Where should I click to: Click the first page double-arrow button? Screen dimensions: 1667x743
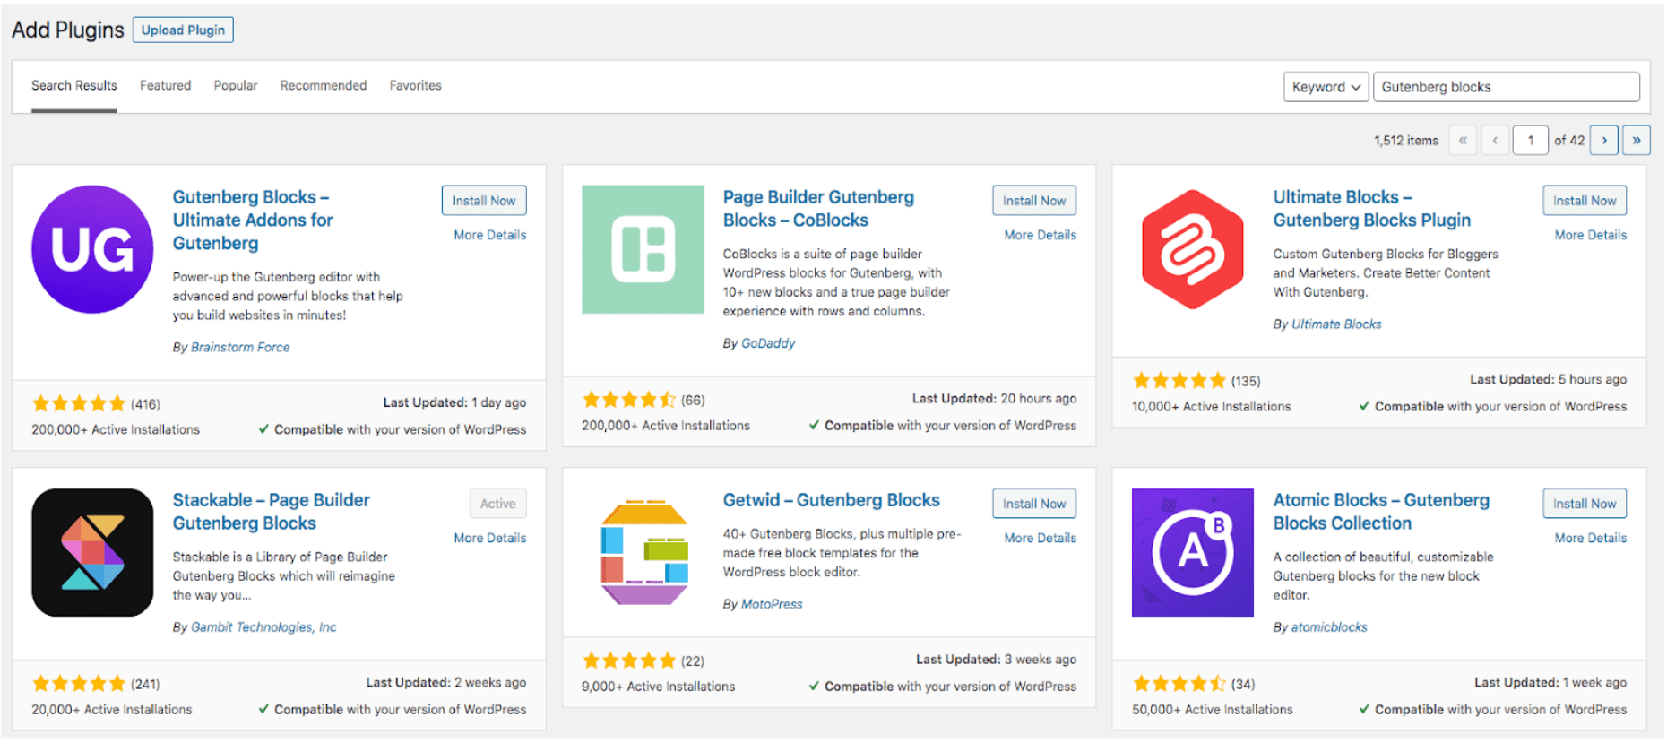(x=1463, y=141)
